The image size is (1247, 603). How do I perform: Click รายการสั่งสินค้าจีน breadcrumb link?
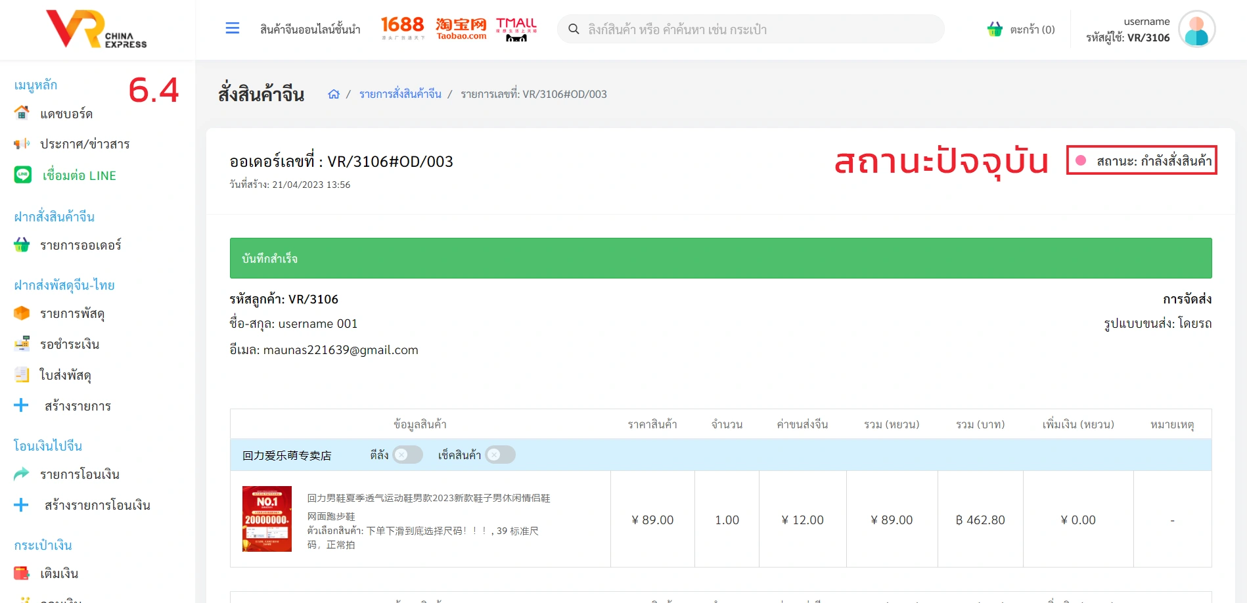click(400, 94)
